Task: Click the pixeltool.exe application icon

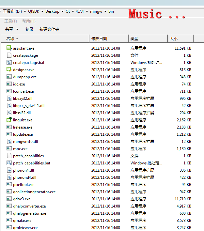Action: tap(9, 184)
